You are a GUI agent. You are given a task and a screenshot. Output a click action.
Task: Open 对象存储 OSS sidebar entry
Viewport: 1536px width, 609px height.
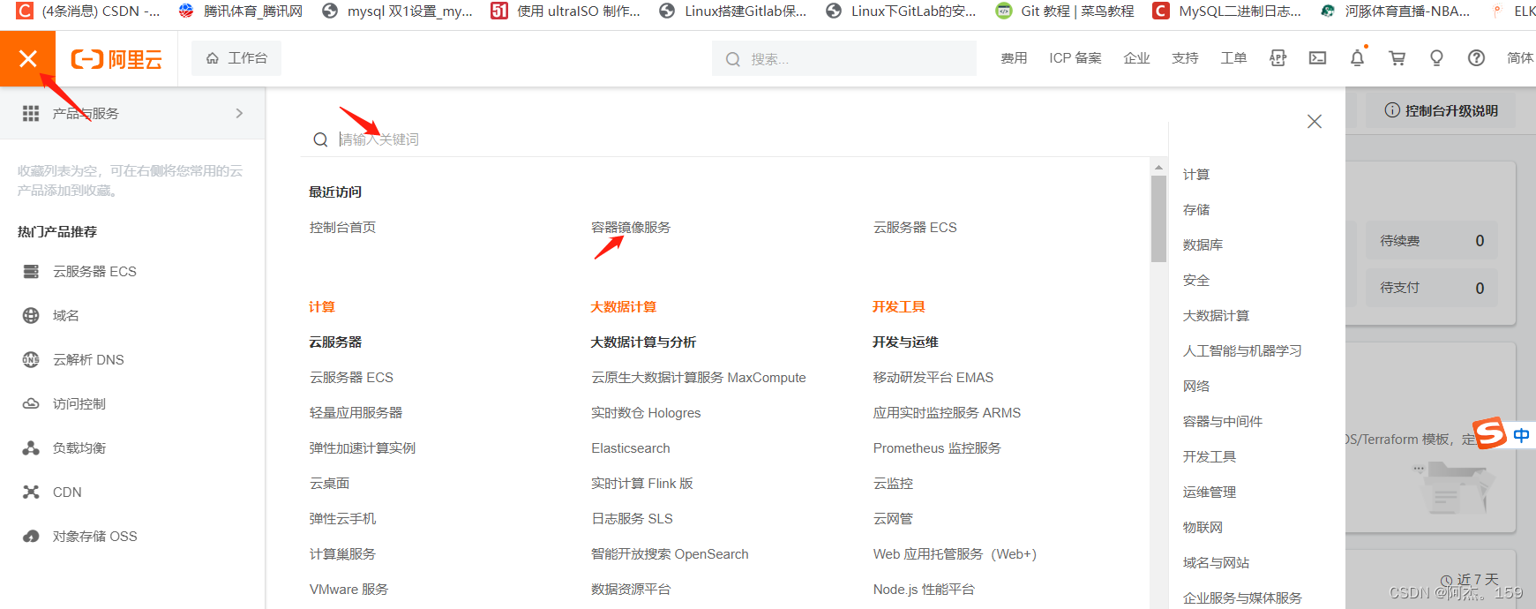94,536
